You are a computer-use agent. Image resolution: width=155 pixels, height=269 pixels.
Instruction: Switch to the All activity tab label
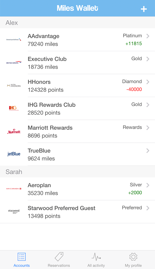coord(96,265)
